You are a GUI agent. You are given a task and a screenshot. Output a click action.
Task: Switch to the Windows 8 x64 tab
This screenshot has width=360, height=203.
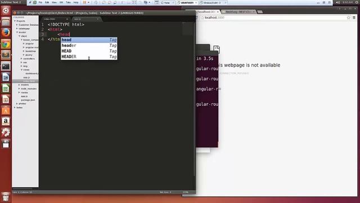coord(213,2)
